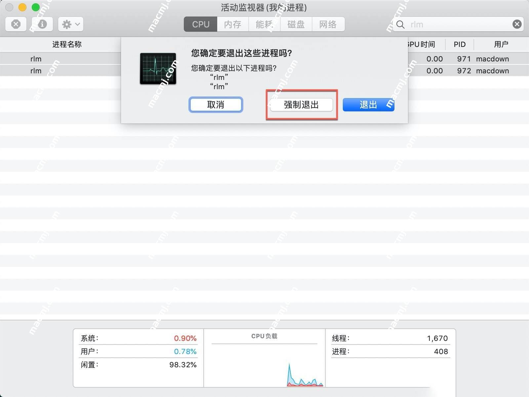Click macdown user in PID 972 row
Image resolution: width=529 pixels, height=397 pixels.
[x=492, y=71]
